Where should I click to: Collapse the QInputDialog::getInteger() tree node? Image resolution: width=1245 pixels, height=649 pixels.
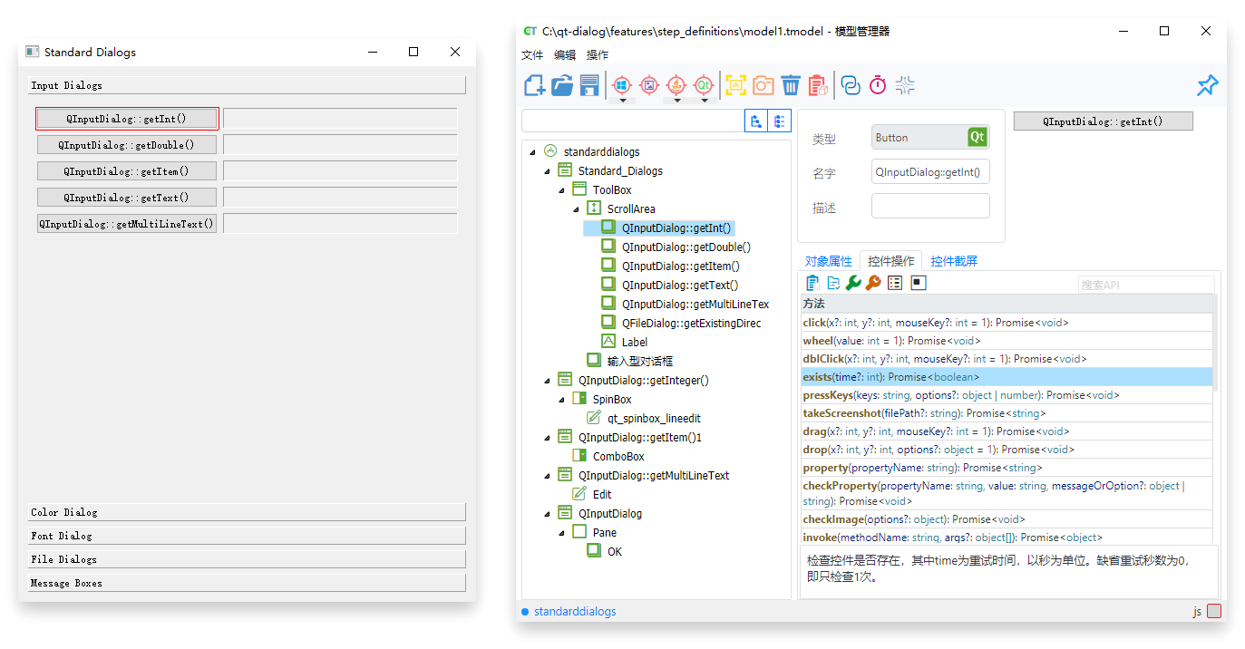coord(547,381)
